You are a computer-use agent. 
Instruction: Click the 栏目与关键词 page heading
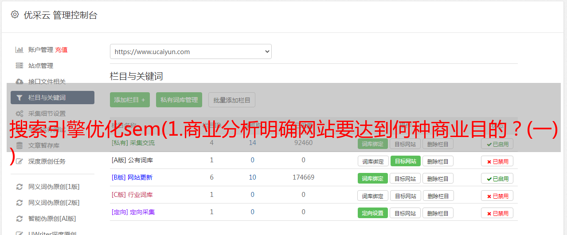(137, 76)
